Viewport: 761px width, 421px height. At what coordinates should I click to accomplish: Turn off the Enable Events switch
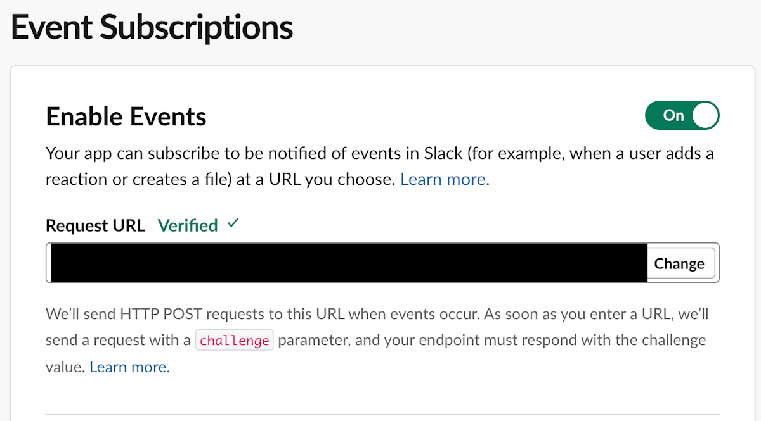[x=682, y=115]
